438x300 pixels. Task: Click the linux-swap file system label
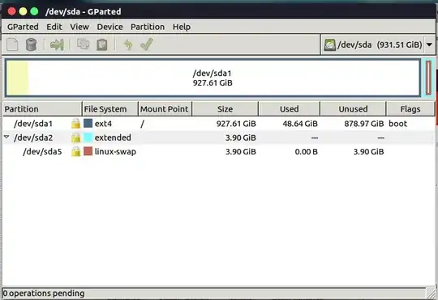click(x=115, y=152)
